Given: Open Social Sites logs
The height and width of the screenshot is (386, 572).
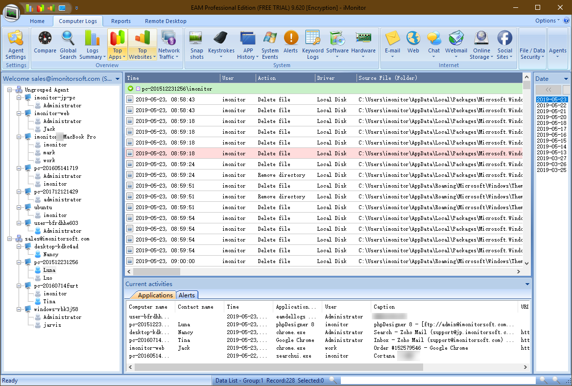Looking at the screenshot, I should [x=504, y=45].
